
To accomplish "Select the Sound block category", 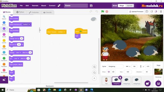I will (4, 35).
